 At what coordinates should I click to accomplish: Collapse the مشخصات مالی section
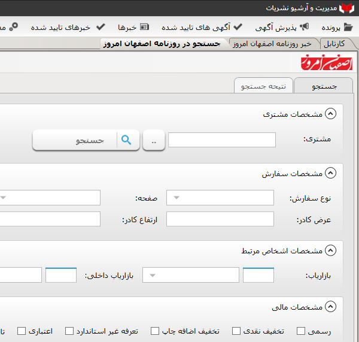point(331,307)
